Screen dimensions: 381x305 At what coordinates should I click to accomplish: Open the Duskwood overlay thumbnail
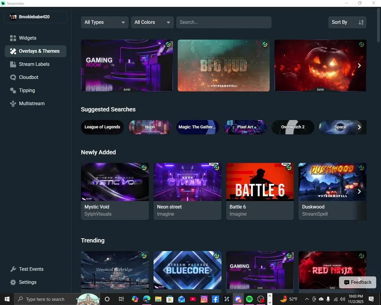(332, 182)
